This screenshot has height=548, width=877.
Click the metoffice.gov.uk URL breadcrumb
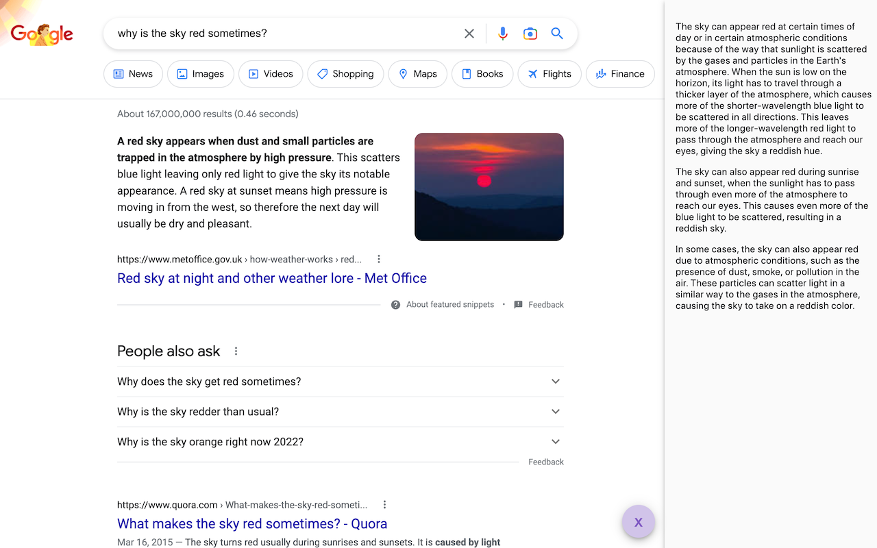coord(239,260)
